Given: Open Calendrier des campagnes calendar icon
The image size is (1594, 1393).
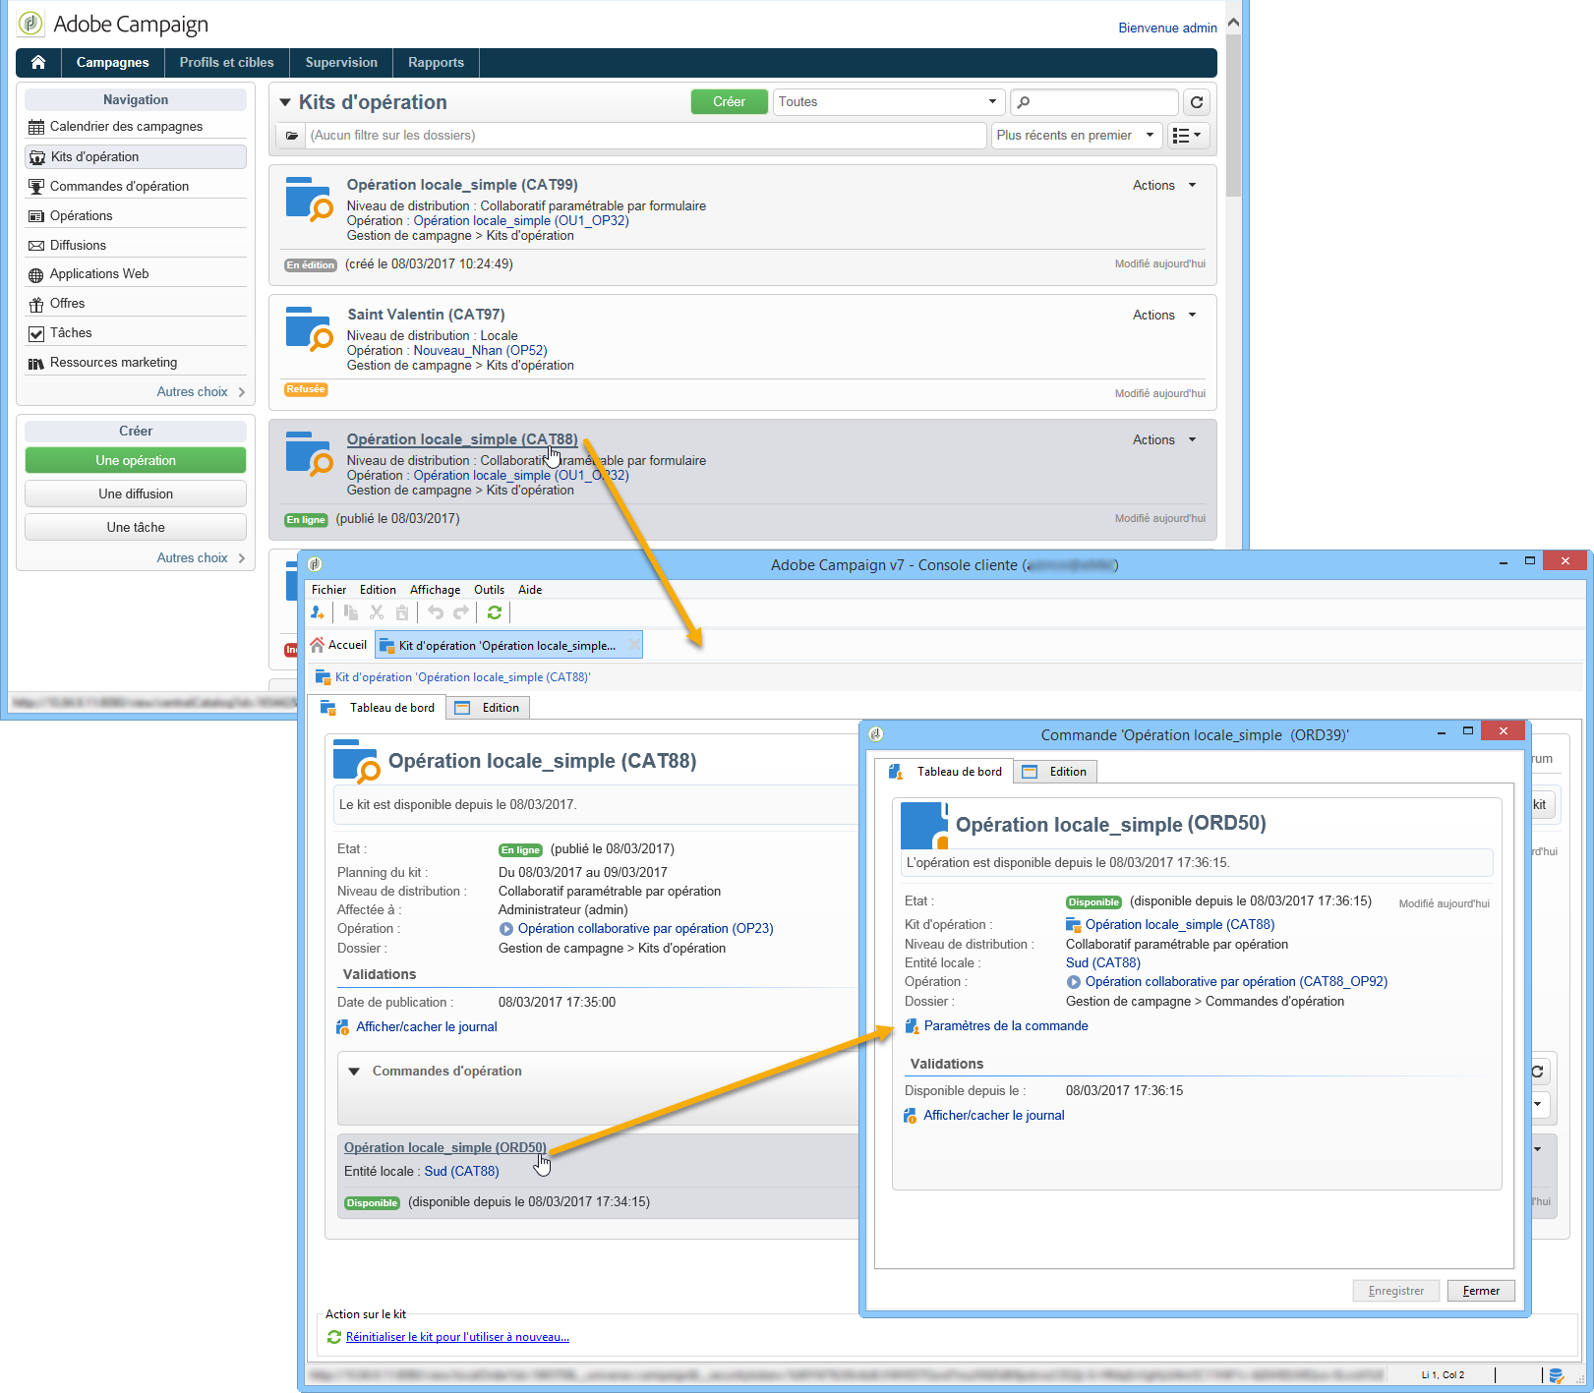Looking at the screenshot, I should 36,127.
